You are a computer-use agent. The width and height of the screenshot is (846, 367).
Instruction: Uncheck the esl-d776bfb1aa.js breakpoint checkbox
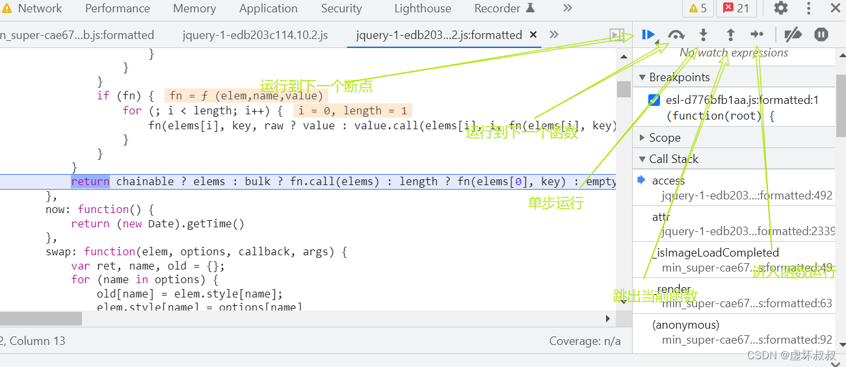[654, 100]
